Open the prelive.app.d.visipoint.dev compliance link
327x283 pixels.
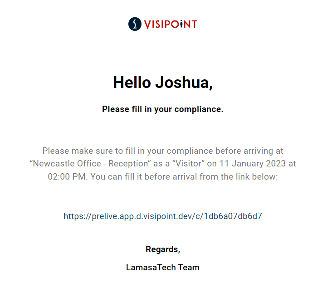[x=163, y=216]
